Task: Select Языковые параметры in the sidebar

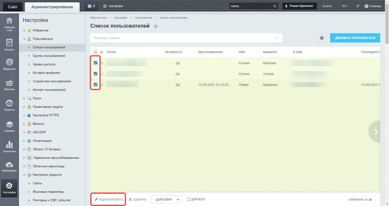Action: pyautogui.click(x=48, y=192)
